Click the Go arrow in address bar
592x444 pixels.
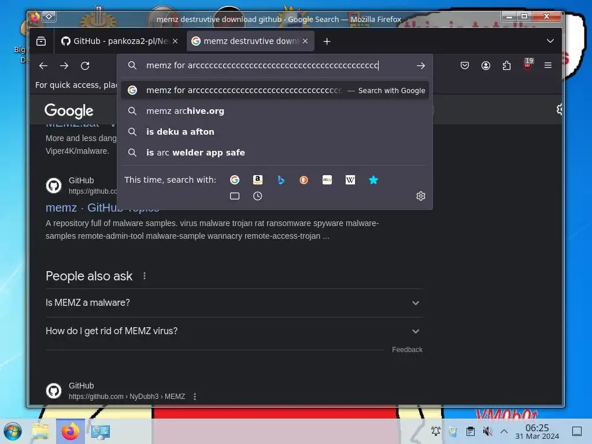421,66
